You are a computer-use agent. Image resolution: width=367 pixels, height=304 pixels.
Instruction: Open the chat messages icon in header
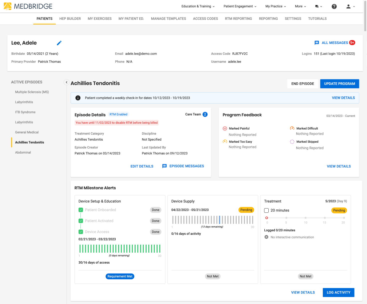[319, 6]
